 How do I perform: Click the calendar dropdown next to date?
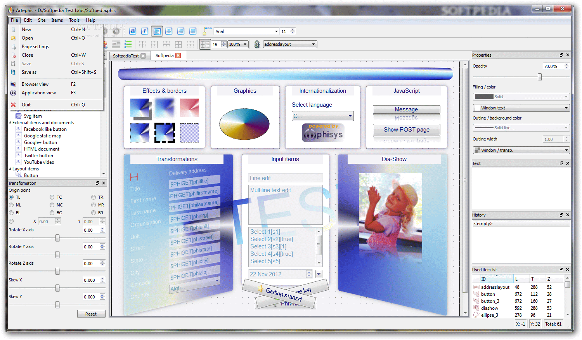(x=319, y=274)
